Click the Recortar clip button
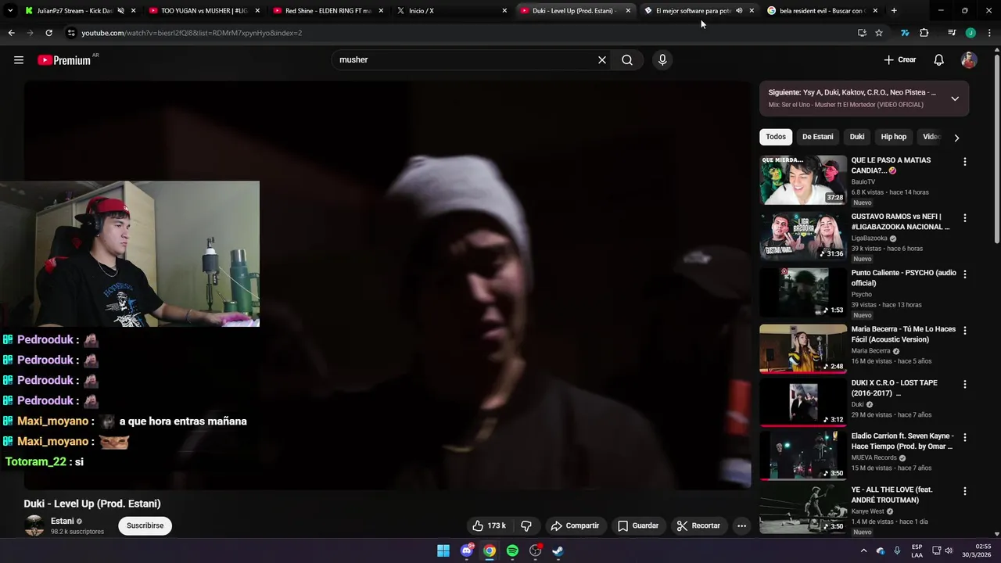1001x563 pixels. [698, 525]
